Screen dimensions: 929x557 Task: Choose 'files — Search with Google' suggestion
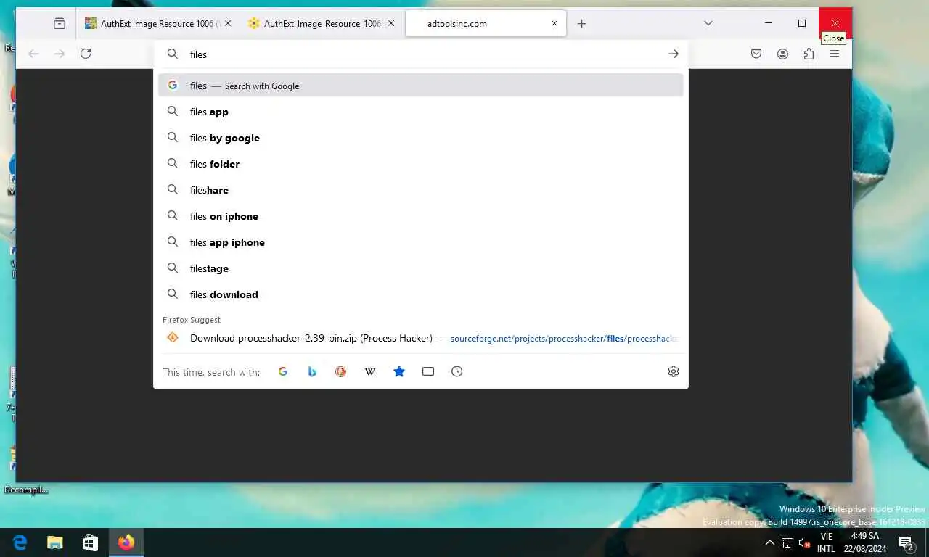[421, 86]
